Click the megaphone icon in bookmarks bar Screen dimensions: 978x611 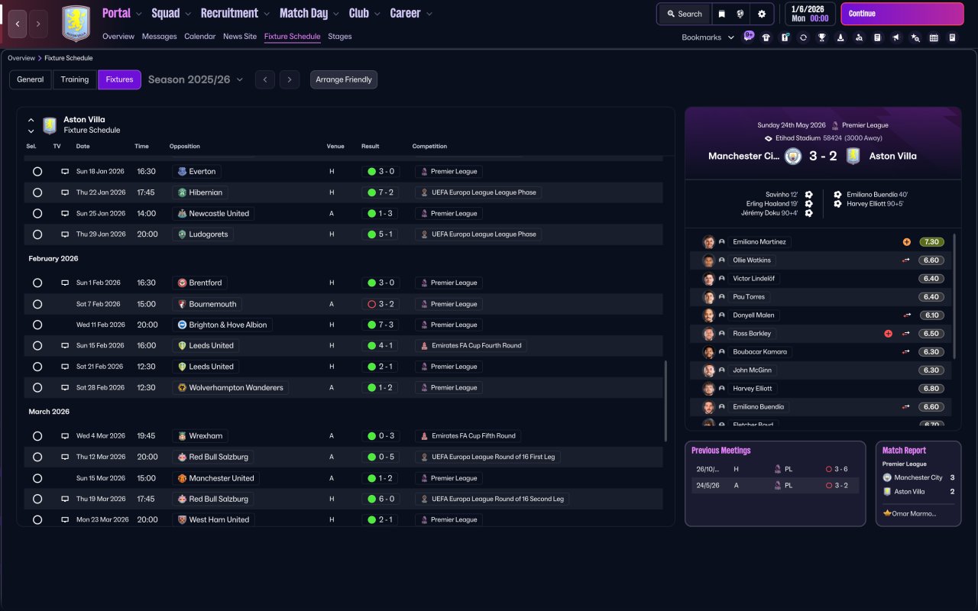(896, 37)
